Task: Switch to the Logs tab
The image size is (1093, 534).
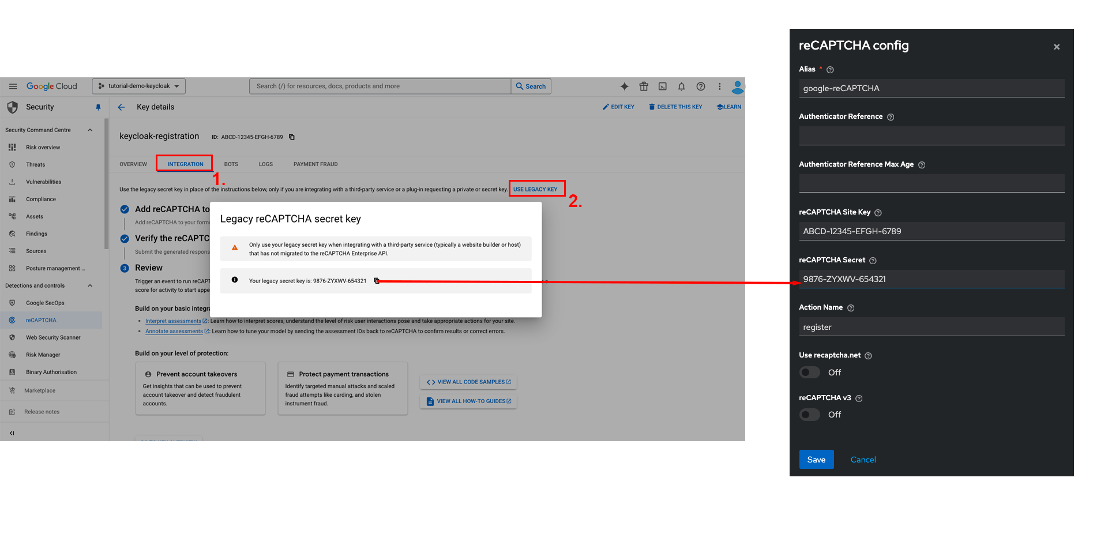Action: pos(266,164)
